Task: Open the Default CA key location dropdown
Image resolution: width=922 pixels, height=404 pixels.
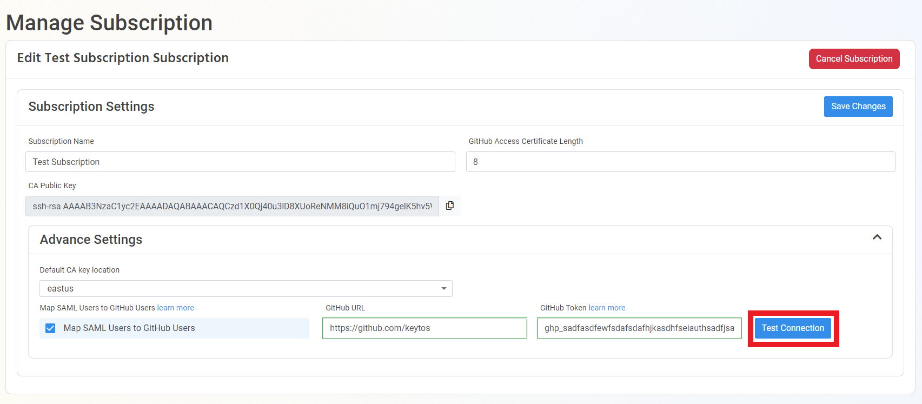Action: click(246, 288)
